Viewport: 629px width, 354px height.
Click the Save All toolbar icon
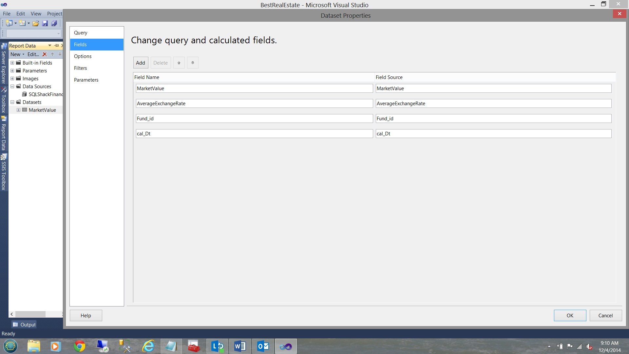pyautogui.click(x=54, y=23)
